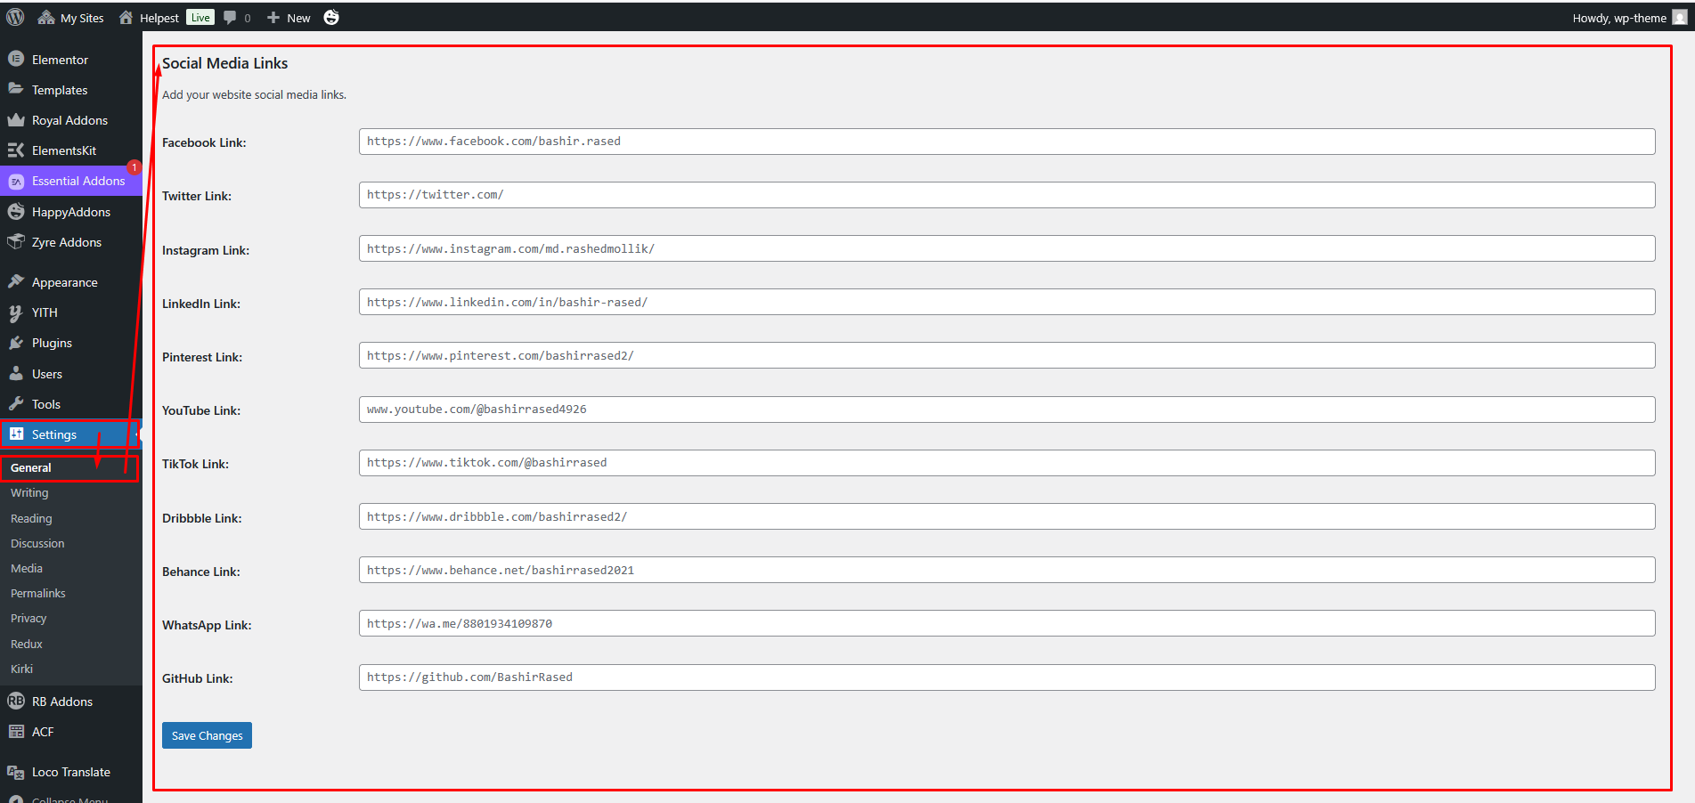The image size is (1695, 803).
Task: Click the Helpest site name link
Action: coord(159,18)
